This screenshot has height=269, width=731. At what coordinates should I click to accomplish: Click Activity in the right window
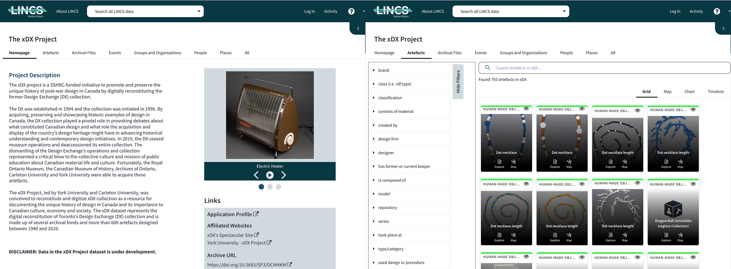(x=696, y=11)
